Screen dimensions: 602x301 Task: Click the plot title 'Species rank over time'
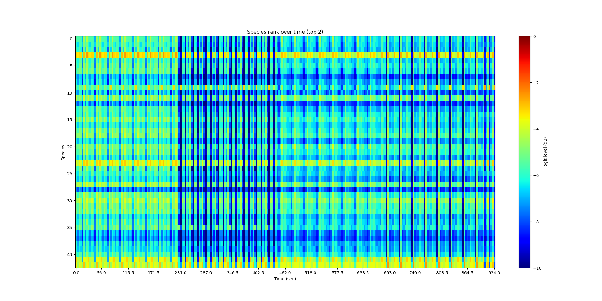pyautogui.click(x=285, y=32)
